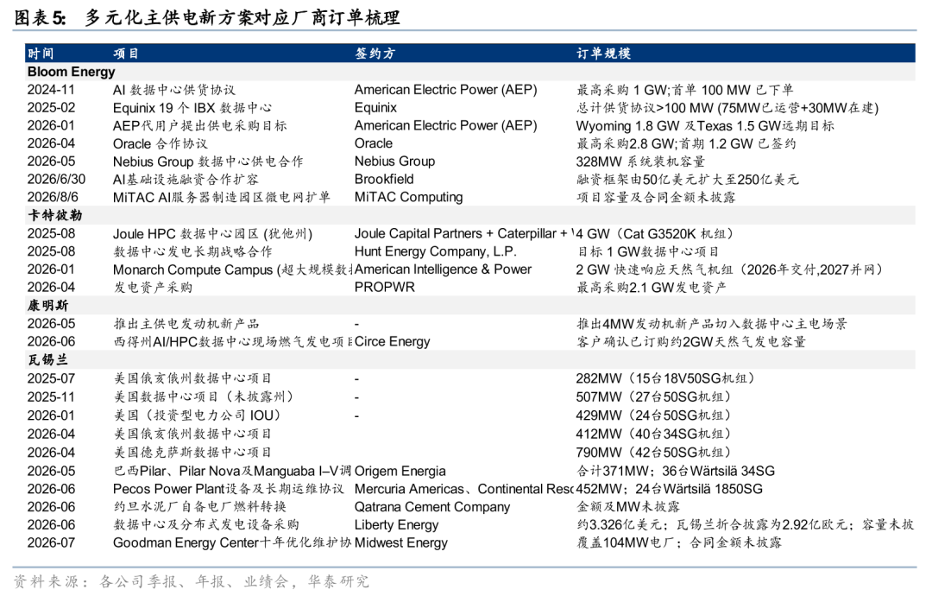
Task: Click the date 2024-11
Action: (x=51, y=90)
